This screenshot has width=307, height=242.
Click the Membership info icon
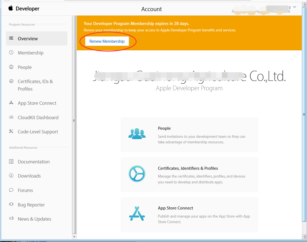[x=11, y=53]
